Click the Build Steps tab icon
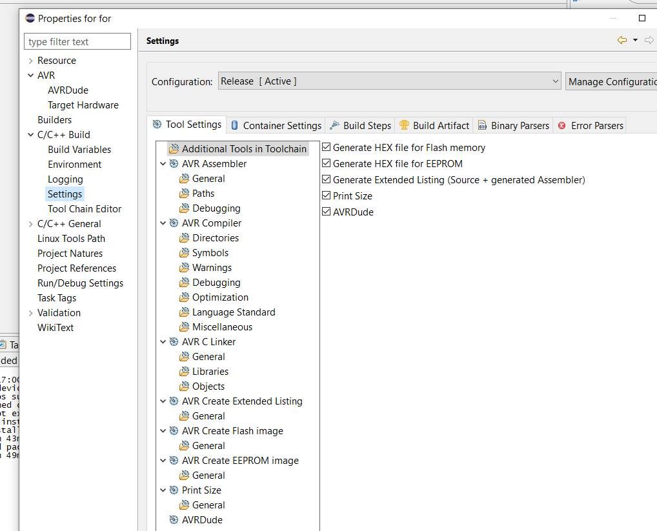The height and width of the screenshot is (531, 657). (x=334, y=125)
